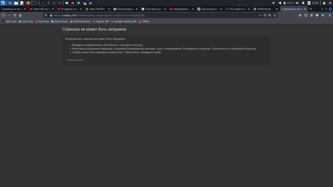The height and width of the screenshot is (187, 333).
Task: Save page to Pocket
Action: (x=265, y=15)
